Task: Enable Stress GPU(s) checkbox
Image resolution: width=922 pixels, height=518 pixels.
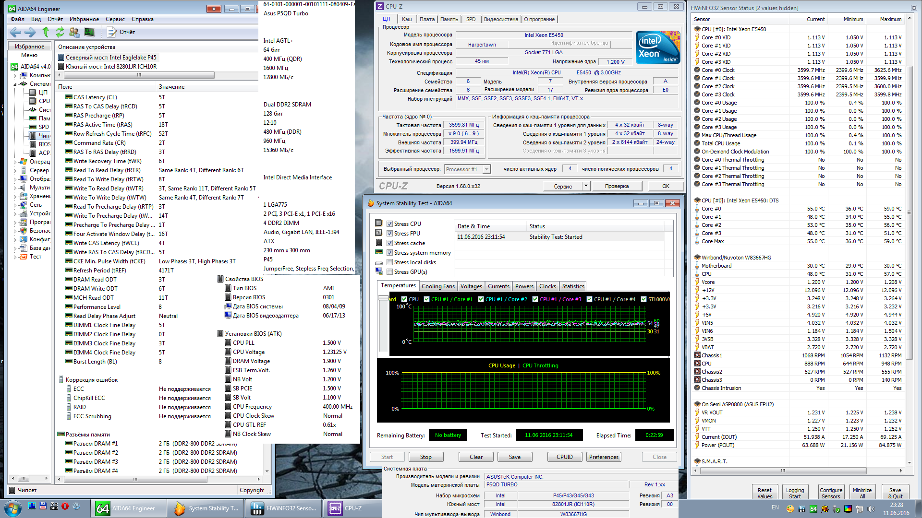Action: pyautogui.click(x=390, y=272)
